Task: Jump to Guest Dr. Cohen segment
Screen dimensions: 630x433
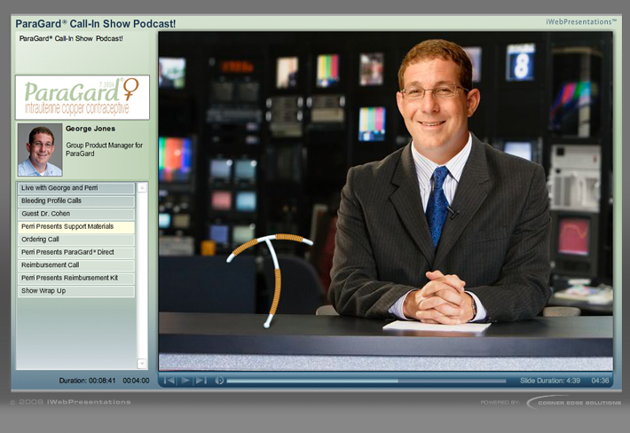Action: pyautogui.click(x=76, y=214)
